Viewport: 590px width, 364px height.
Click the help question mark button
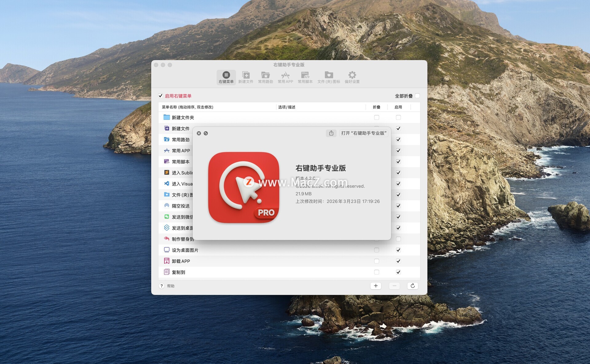point(162,286)
